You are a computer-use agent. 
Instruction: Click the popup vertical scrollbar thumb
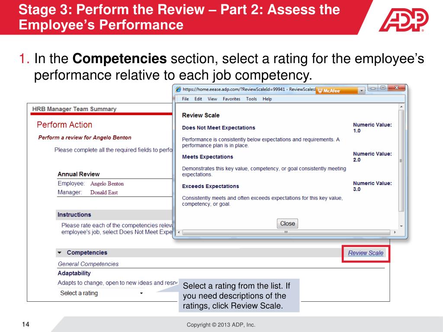[x=401, y=161]
